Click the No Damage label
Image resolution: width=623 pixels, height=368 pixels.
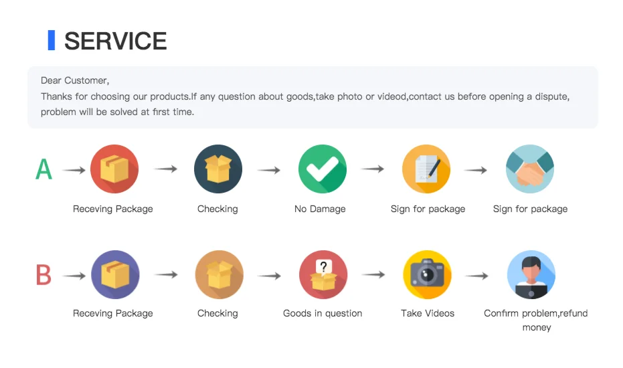click(320, 209)
